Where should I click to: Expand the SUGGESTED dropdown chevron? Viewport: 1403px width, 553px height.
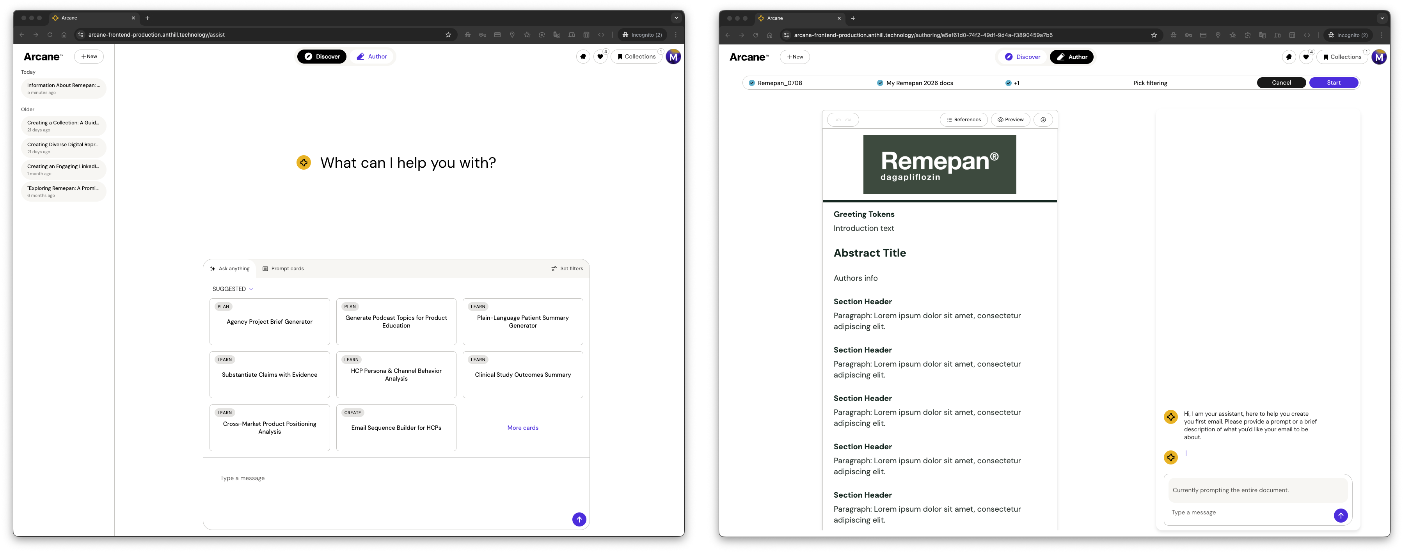pyautogui.click(x=251, y=289)
